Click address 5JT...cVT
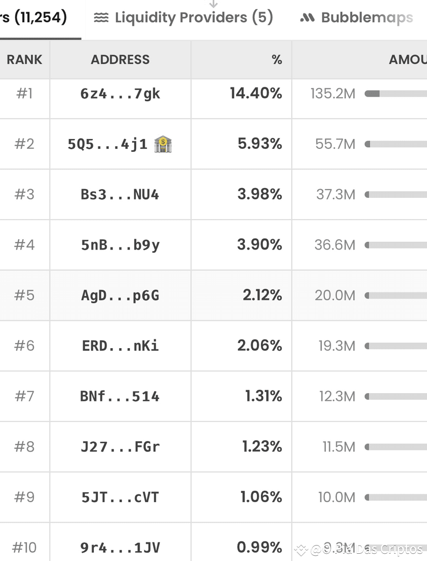 tap(120, 497)
